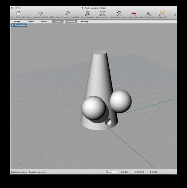187x188 pixels.
Task: Select the right sphere on the model
Action: click(121, 101)
